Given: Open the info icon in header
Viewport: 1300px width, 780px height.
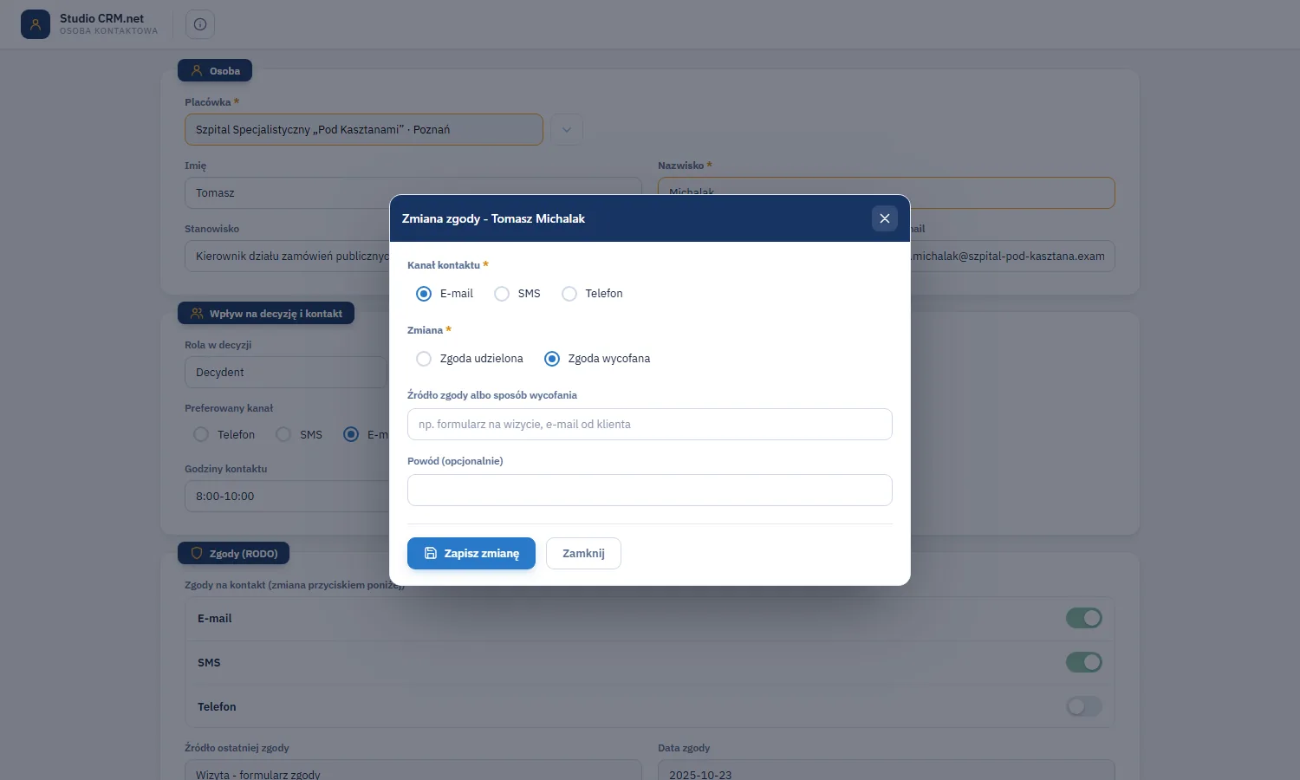Looking at the screenshot, I should click(x=200, y=24).
